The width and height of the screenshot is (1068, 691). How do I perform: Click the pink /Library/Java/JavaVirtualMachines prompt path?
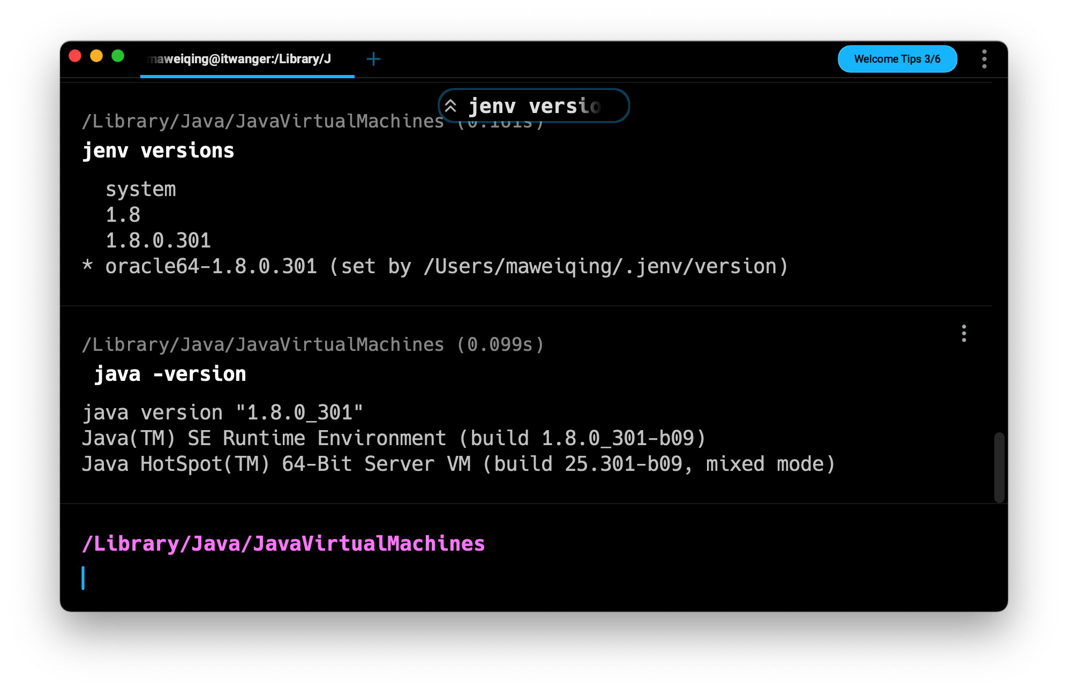284,544
